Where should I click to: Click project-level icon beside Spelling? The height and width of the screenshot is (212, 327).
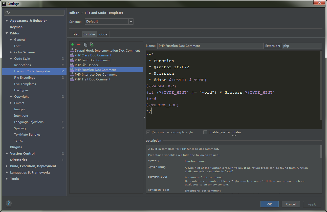[63, 128]
